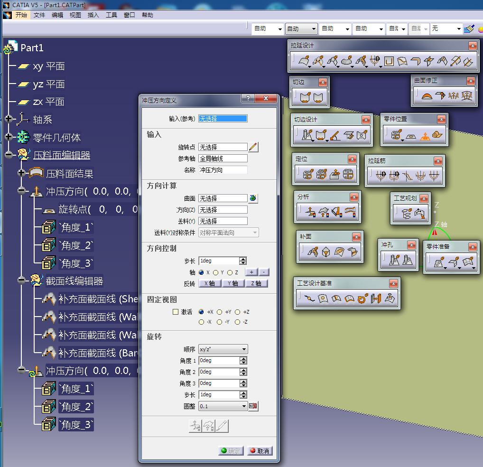Click the first trim icon in 切边 toolbar
The width and height of the screenshot is (483, 467).
tap(305, 98)
